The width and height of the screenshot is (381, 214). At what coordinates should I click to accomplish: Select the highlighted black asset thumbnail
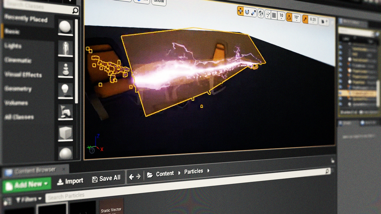[52, 208]
